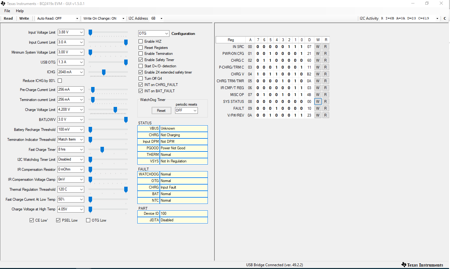Viewport: 450px width, 269px height.
Task: Open the Input Current Limit dropdown
Action: coord(71,42)
